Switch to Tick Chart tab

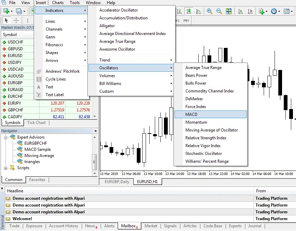tap(36, 123)
